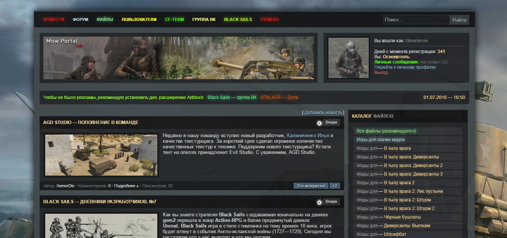Viewport: 507px width, 238px height.
Task: Click Это интересно! button
Action: tap(311, 186)
